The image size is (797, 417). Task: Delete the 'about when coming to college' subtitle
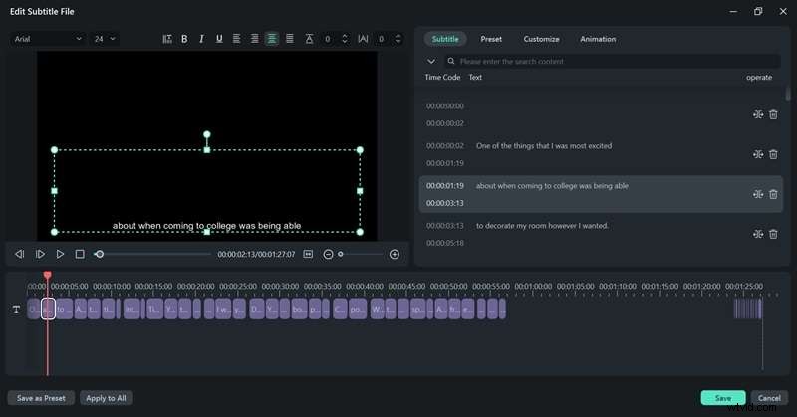773,194
